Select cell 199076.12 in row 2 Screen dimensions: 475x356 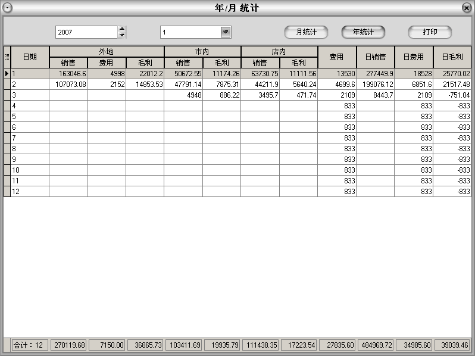[376, 84]
